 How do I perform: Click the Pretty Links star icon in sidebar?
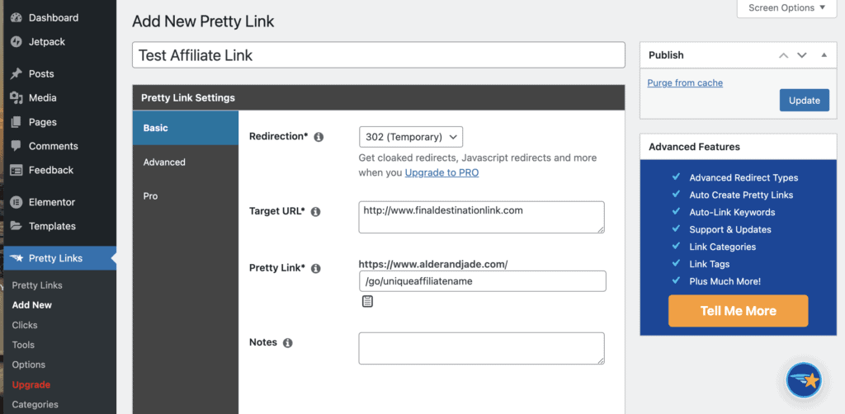17,258
